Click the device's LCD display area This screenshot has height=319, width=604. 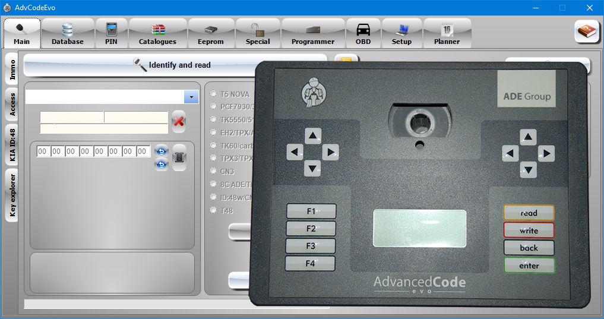point(419,229)
